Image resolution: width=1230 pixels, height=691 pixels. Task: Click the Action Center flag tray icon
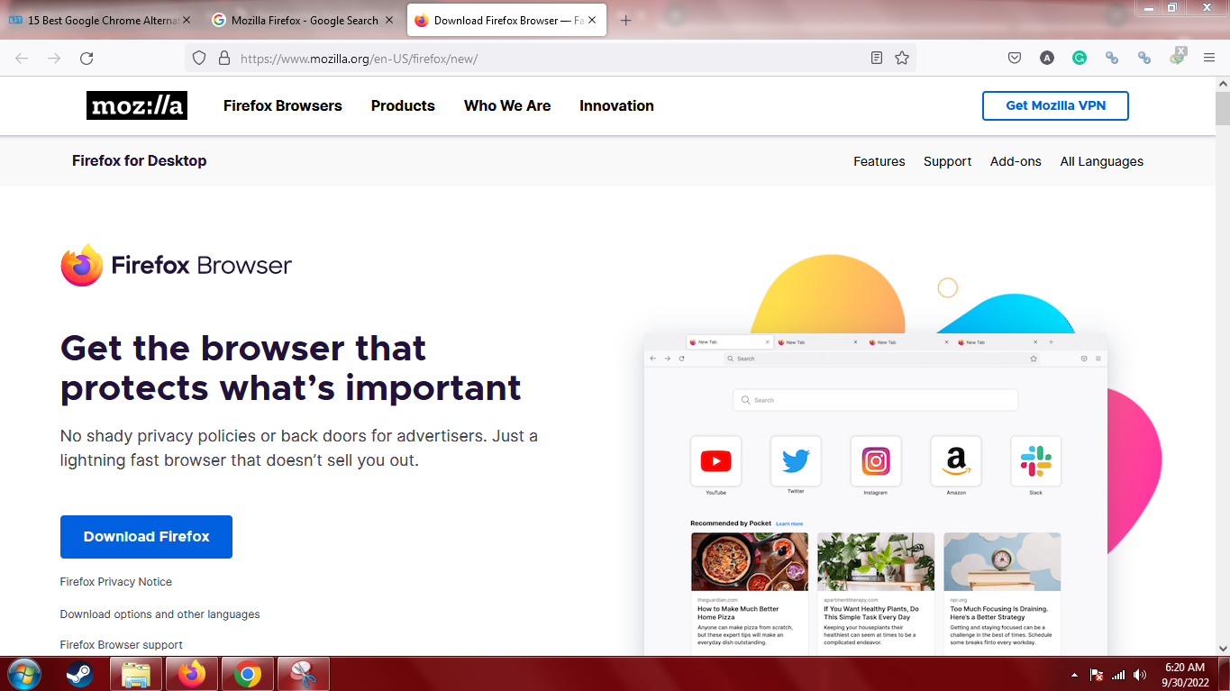point(1097,675)
